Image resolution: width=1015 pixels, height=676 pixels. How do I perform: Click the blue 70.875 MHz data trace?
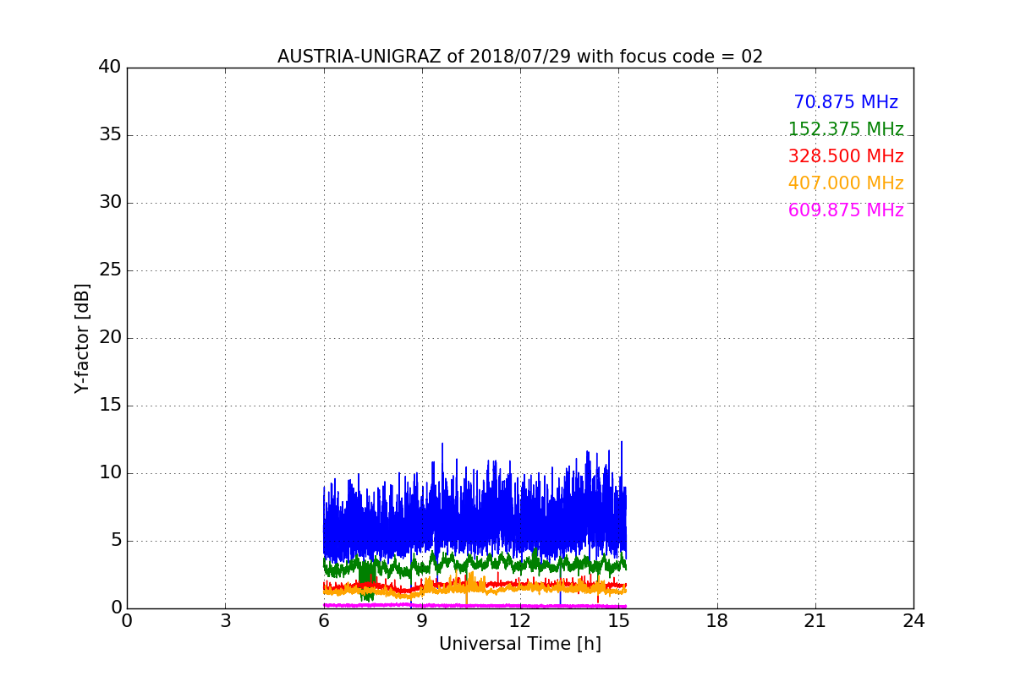click(474, 524)
